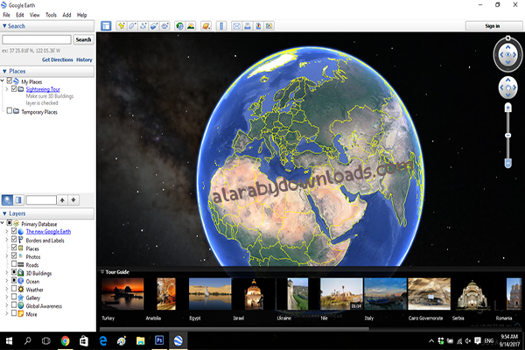Enable the Roads layer checkbox

pos(14,264)
